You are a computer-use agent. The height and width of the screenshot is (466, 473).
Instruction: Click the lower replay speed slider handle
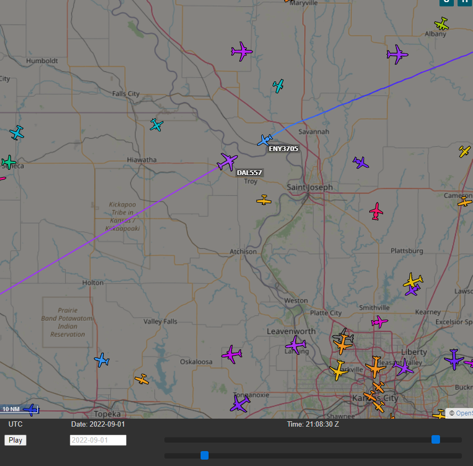point(204,455)
